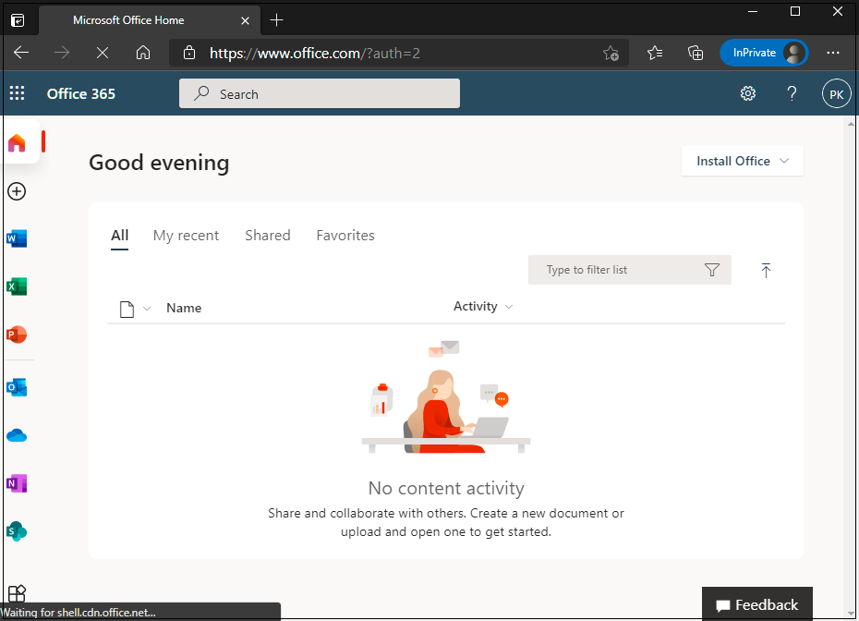This screenshot has width=859, height=621.
Task: Click the Help question mark icon
Action: (x=792, y=93)
